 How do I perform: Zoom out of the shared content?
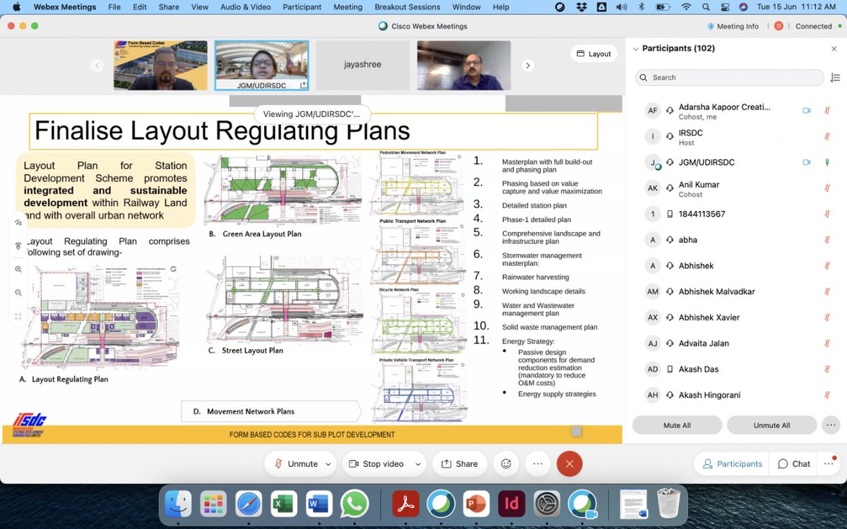pyautogui.click(x=18, y=292)
